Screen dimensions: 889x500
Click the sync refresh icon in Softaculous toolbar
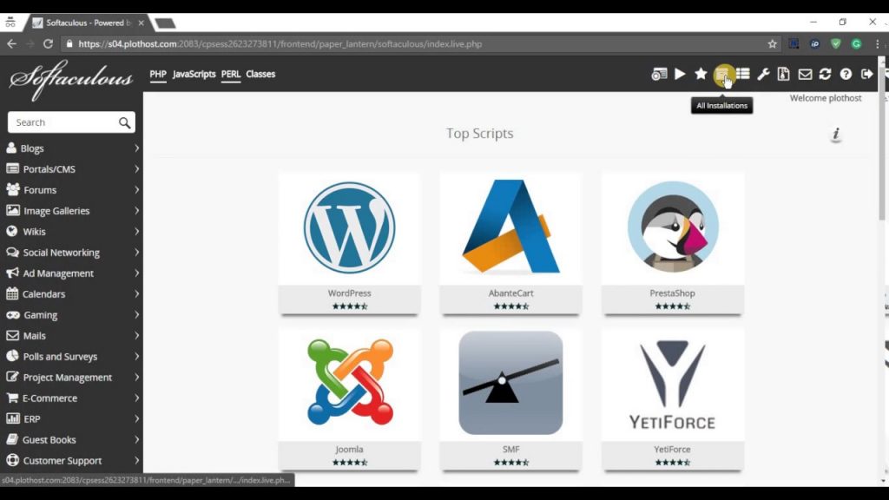point(825,74)
